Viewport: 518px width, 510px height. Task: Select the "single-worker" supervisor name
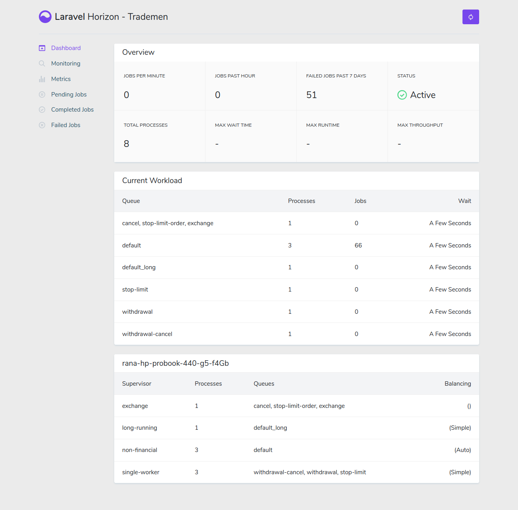(141, 472)
